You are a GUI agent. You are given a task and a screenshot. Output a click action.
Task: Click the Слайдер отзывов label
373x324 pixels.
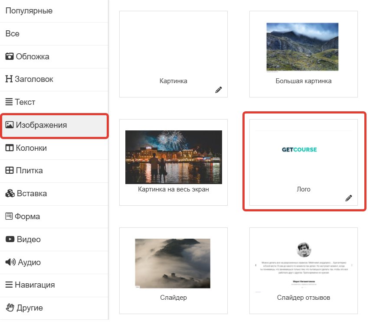pos(304,298)
